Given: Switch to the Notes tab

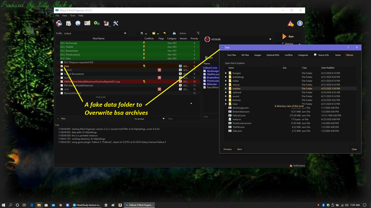Looking at the screenshot, I should click(x=338, y=55).
